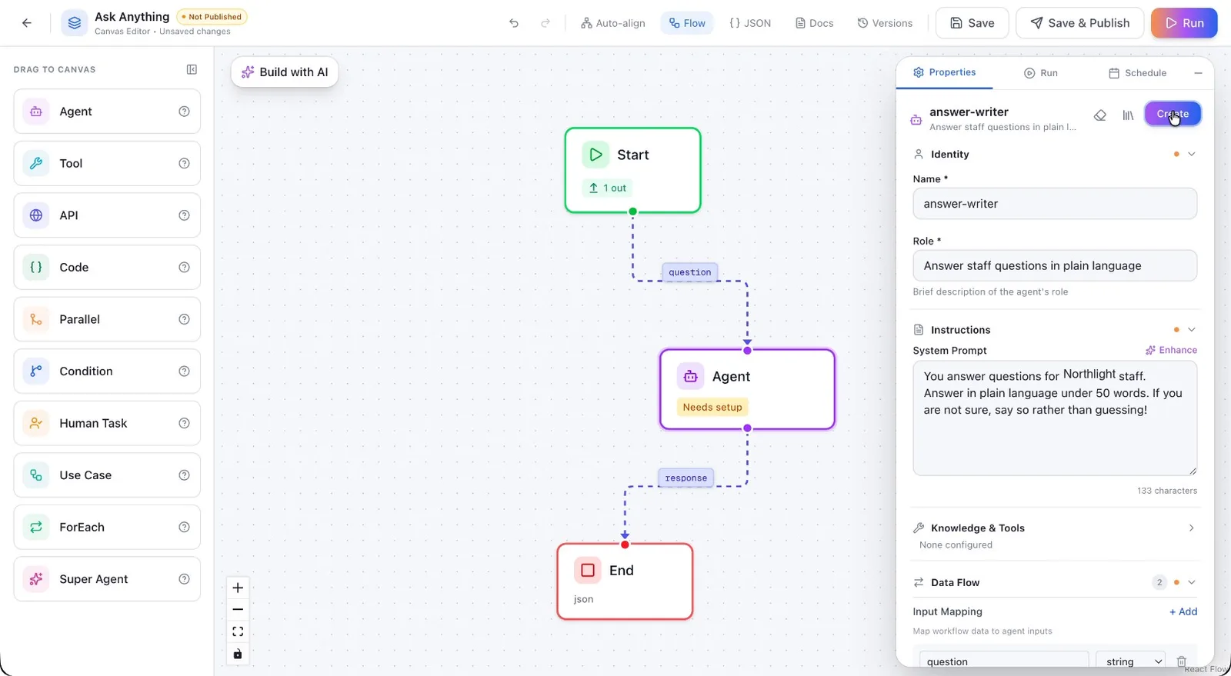
Task: Go back with the left arrow icon
Action: (x=27, y=23)
